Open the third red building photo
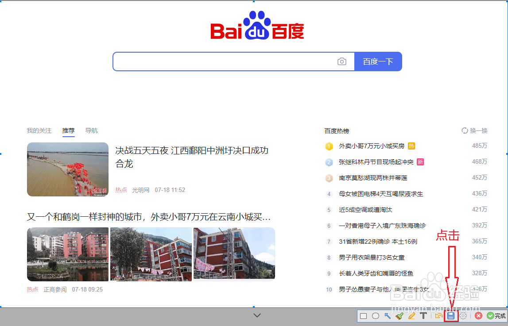This screenshot has height=326, width=508. point(234,254)
